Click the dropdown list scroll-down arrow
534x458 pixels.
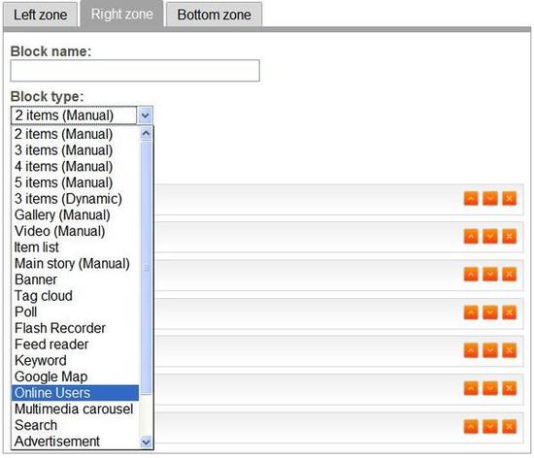tap(146, 442)
